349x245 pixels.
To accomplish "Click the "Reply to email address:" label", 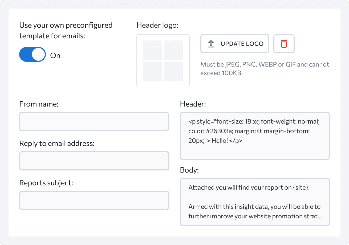I will (57, 144).
